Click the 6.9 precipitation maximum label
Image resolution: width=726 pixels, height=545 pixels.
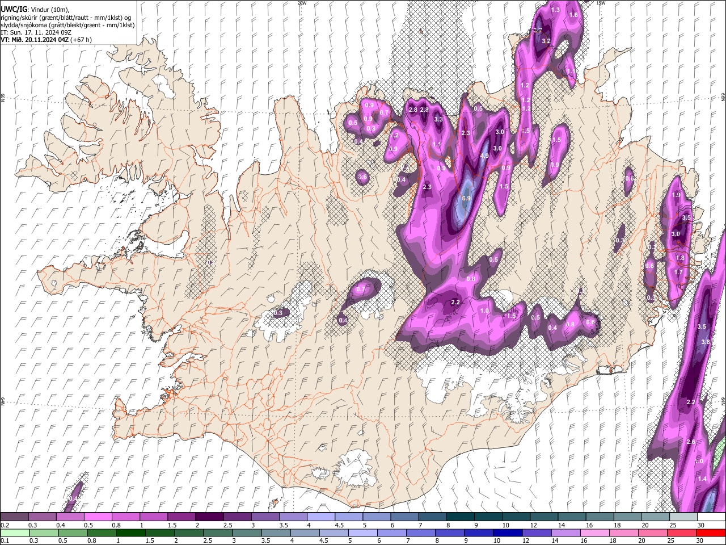[x=467, y=198]
